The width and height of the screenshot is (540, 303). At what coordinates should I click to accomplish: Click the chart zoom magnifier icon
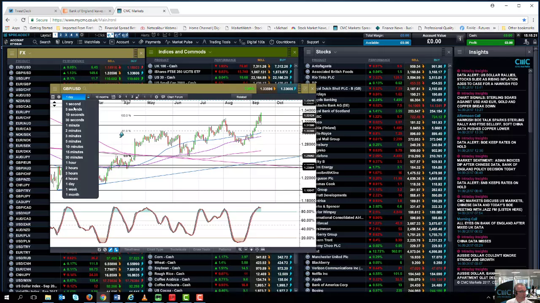[240, 250]
